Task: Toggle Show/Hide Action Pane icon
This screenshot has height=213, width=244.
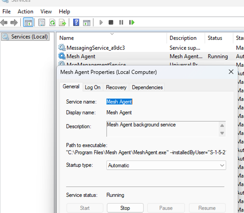Action: (x=87, y=23)
